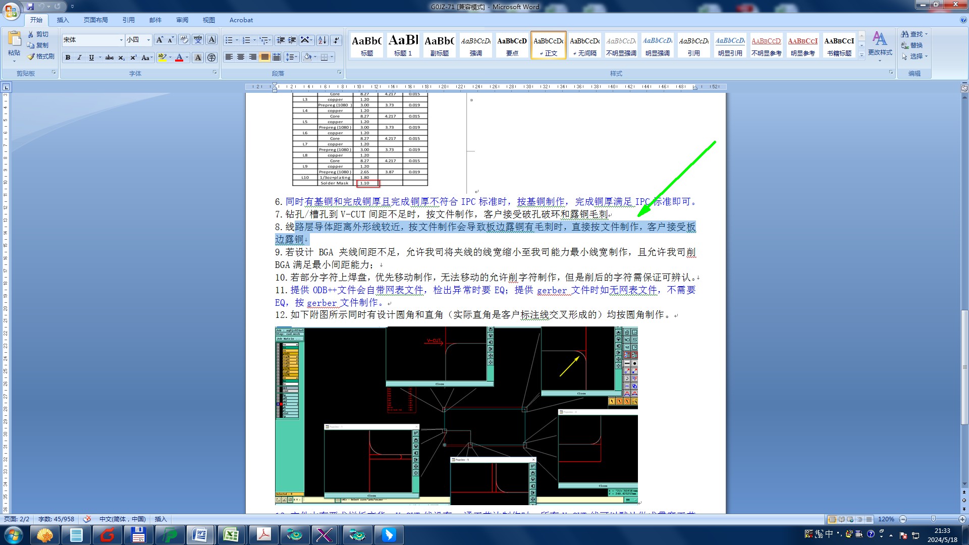969x545 pixels.
Task: Click the Sort A-Z icon
Action: click(322, 40)
